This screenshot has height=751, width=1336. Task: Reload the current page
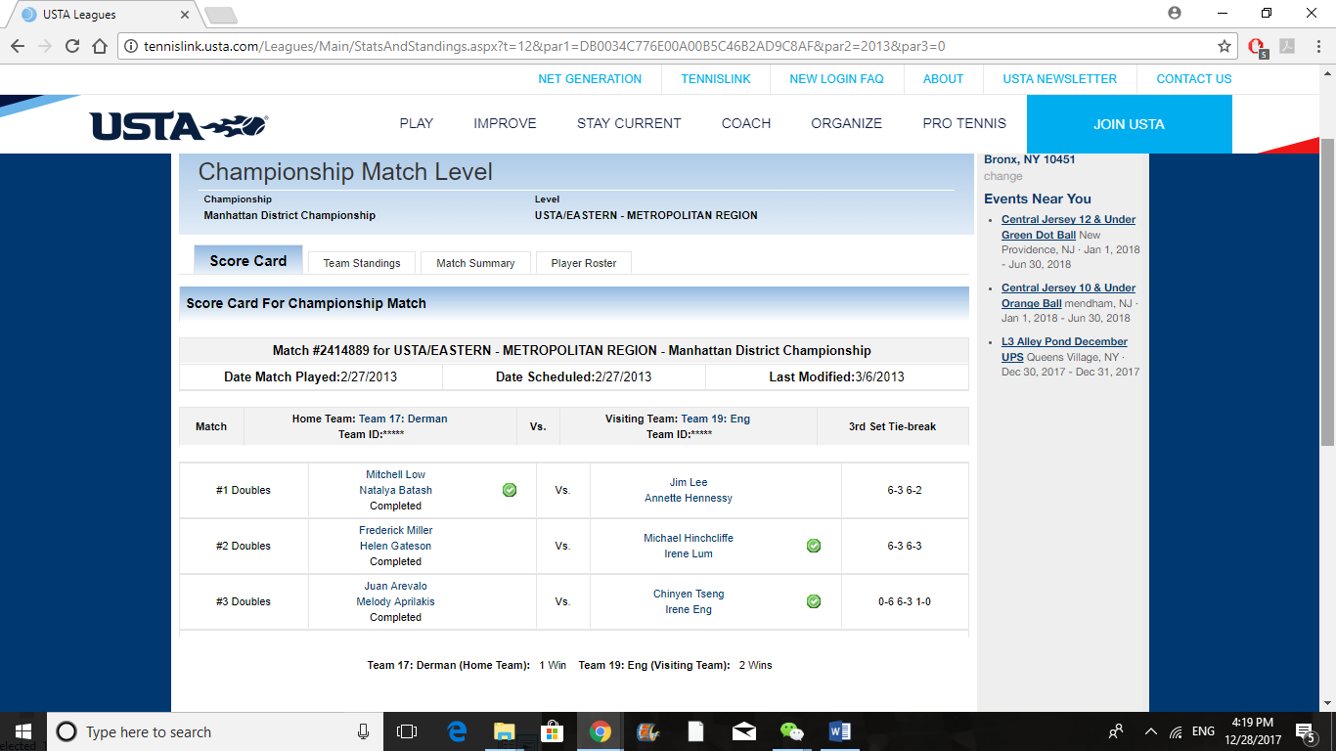pyautogui.click(x=72, y=46)
